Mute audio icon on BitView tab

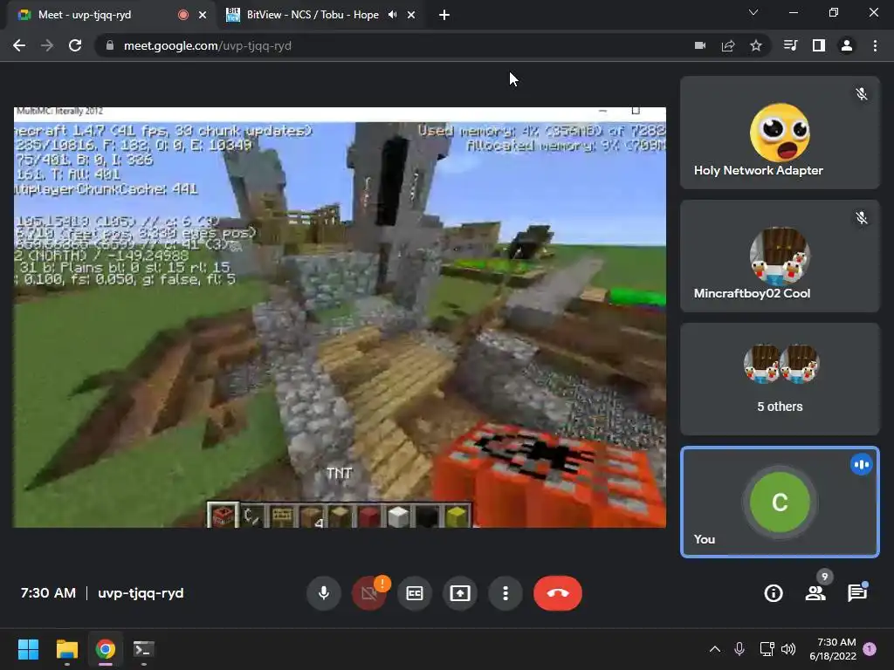point(392,15)
